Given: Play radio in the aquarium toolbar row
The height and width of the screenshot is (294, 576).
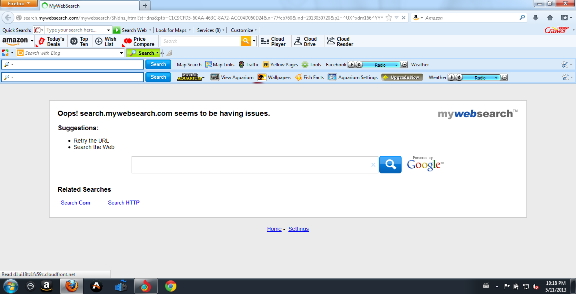Looking at the screenshot, I should [x=451, y=77].
